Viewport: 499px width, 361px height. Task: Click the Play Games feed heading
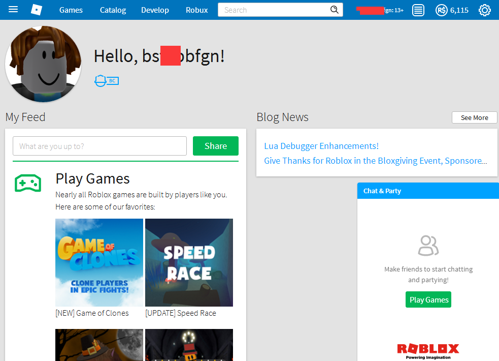coord(92,179)
